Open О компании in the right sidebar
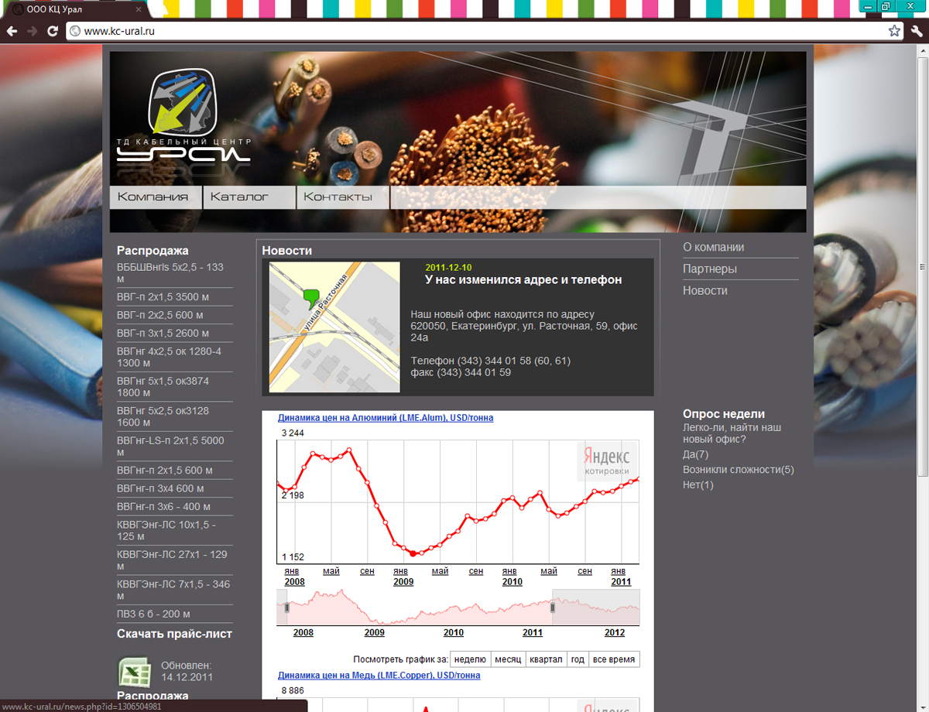This screenshot has width=929, height=712. coord(713,248)
